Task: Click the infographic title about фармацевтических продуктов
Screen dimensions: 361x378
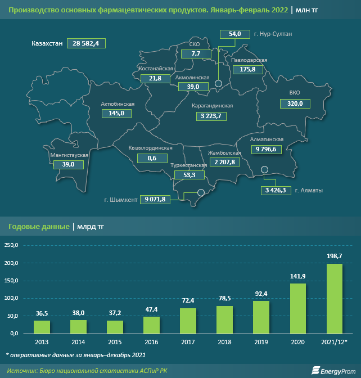Action: pyautogui.click(x=148, y=10)
